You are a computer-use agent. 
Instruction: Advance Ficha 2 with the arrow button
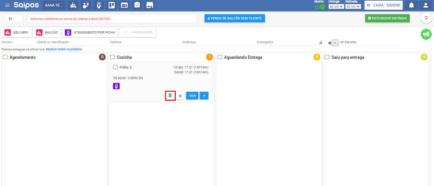tap(204, 96)
